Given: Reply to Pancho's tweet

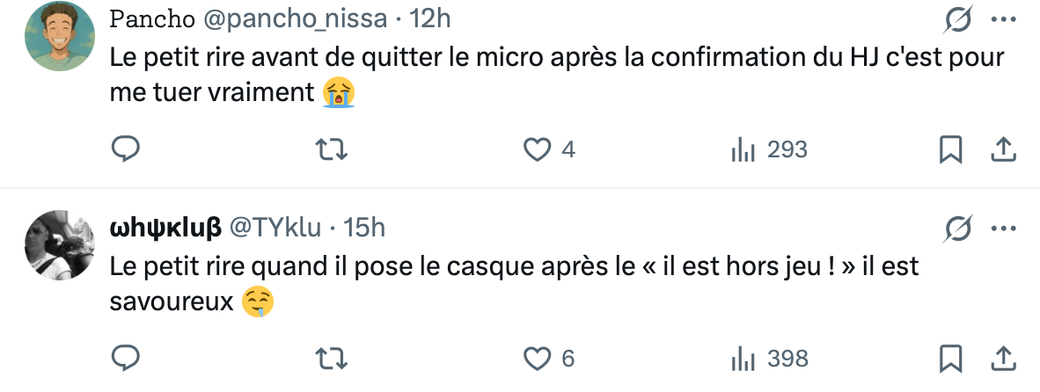Looking at the screenshot, I should (x=127, y=150).
